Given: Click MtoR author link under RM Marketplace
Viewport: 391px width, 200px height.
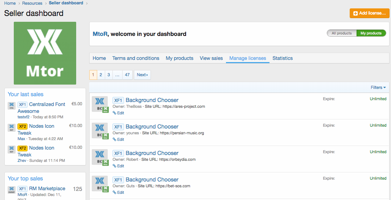Looking at the screenshot, I should 22,195.
